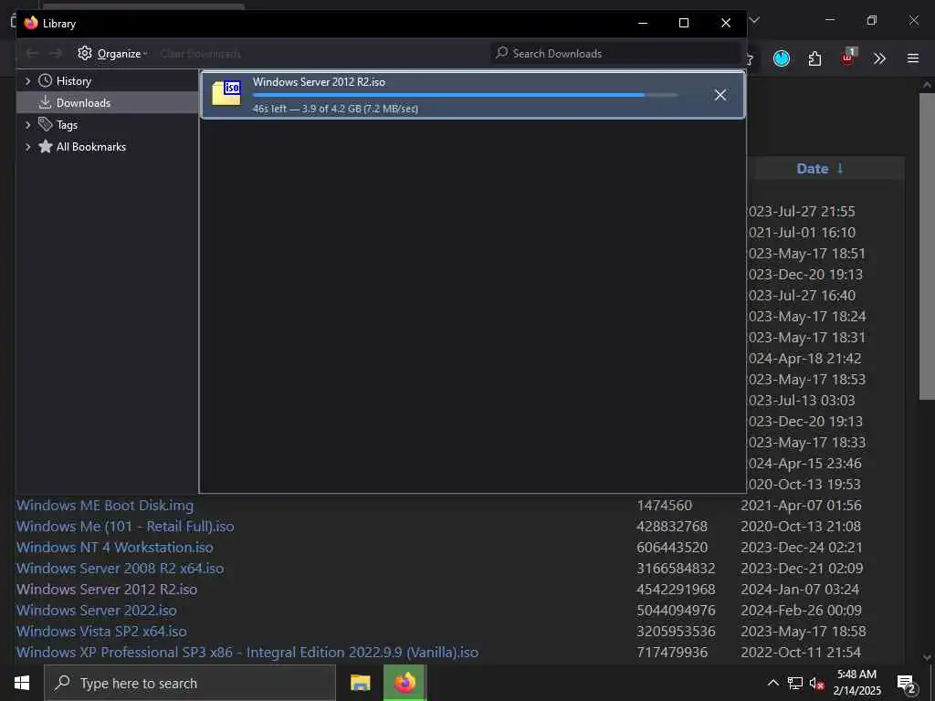Click scroll down arrow of page scrollbar

(x=927, y=657)
